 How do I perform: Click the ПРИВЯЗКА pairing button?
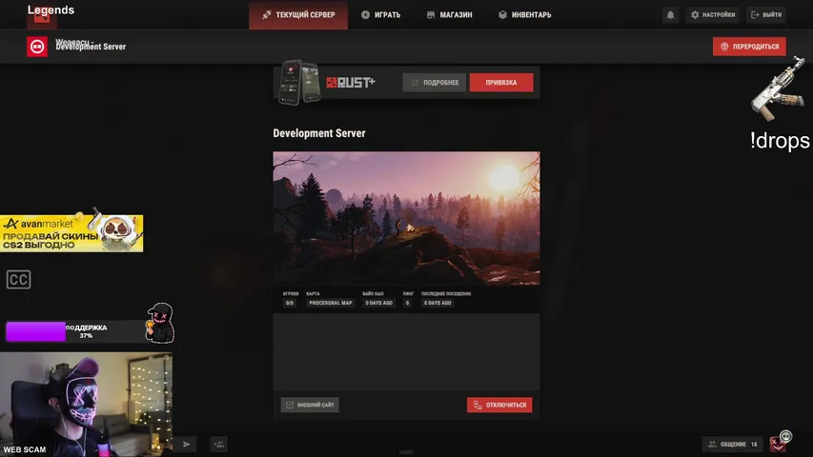point(501,83)
